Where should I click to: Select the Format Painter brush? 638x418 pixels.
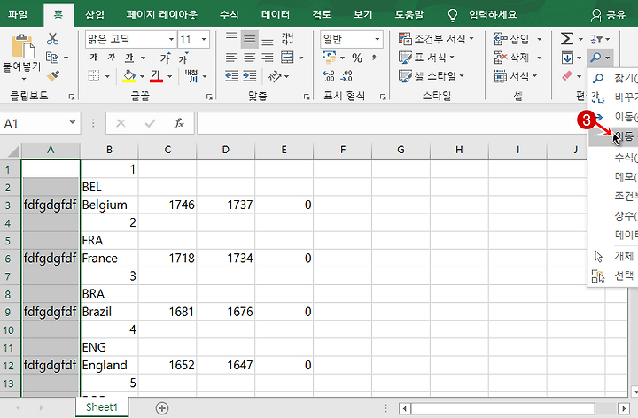pos(53,75)
